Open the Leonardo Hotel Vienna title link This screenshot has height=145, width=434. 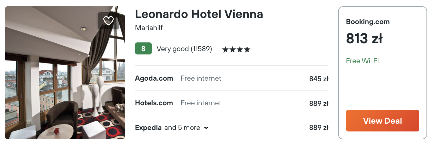point(199,14)
